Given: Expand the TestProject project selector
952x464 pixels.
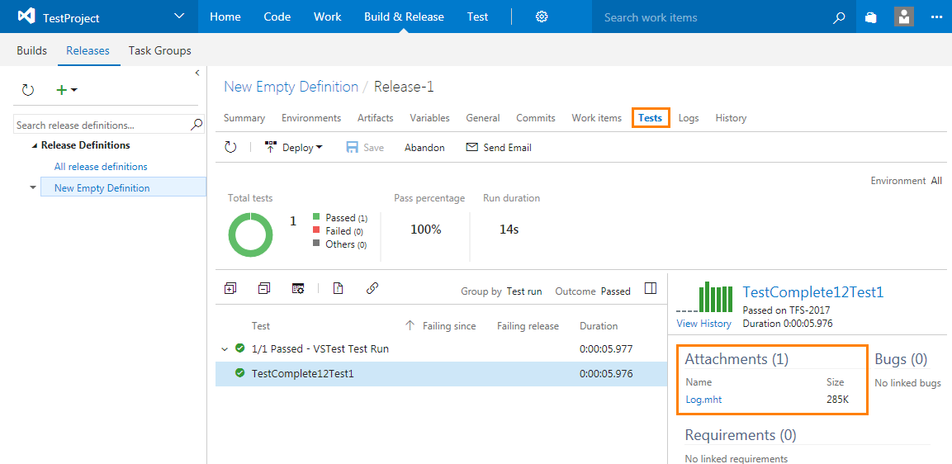Looking at the screenshot, I should point(180,17).
